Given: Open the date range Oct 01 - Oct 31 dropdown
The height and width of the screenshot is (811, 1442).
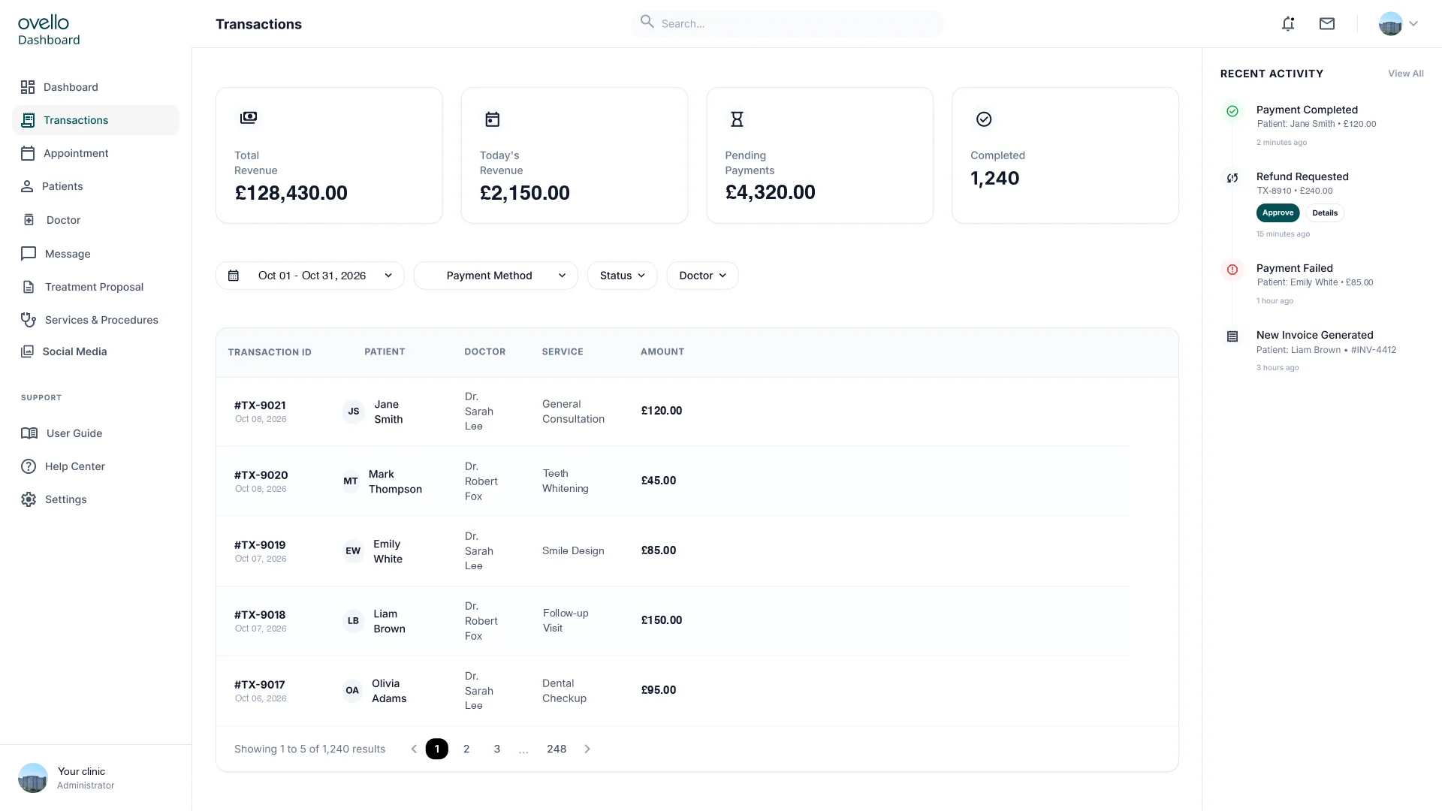Looking at the screenshot, I should tap(309, 276).
